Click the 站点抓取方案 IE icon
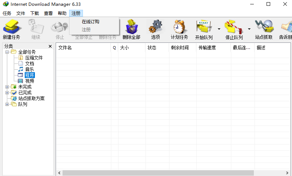292x176 pixels. 13,98
